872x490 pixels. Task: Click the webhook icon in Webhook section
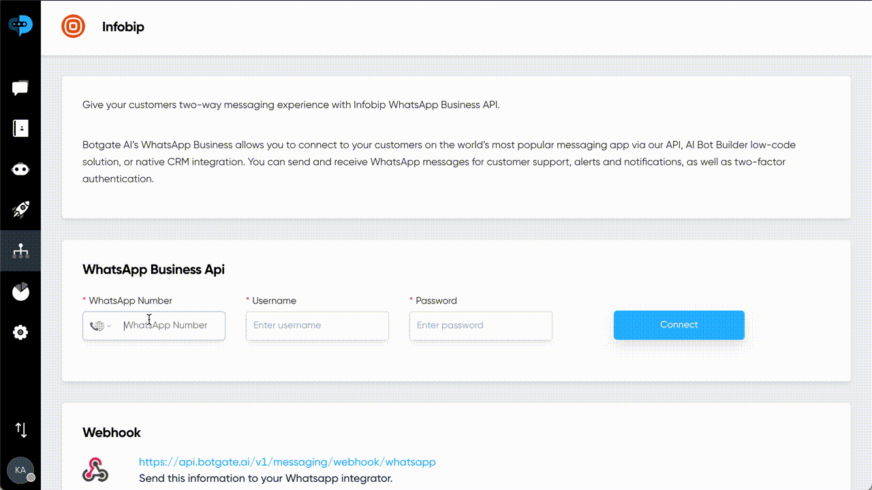point(95,470)
